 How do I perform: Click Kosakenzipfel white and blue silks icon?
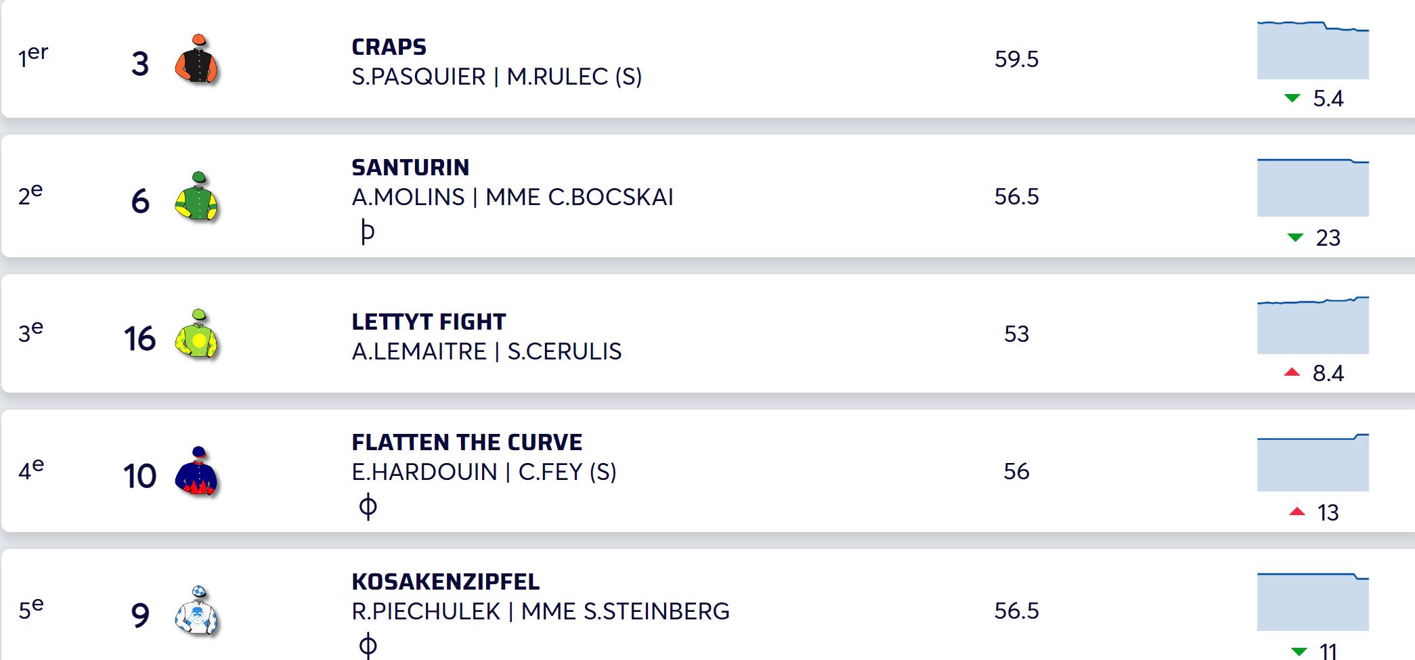click(196, 611)
